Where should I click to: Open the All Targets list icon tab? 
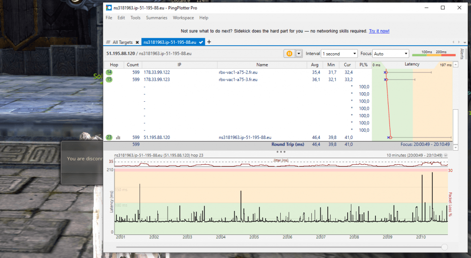[109, 42]
